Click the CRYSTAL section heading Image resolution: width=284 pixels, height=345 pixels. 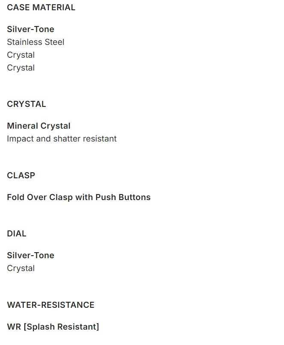(x=27, y=104)
